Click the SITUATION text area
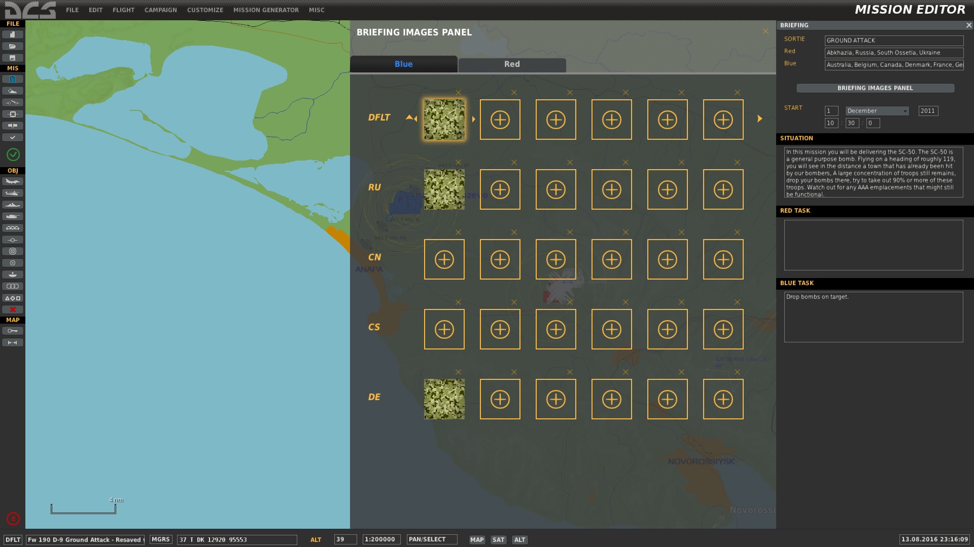The width and height of the screenshot is (974, 547). click(874, 172)
